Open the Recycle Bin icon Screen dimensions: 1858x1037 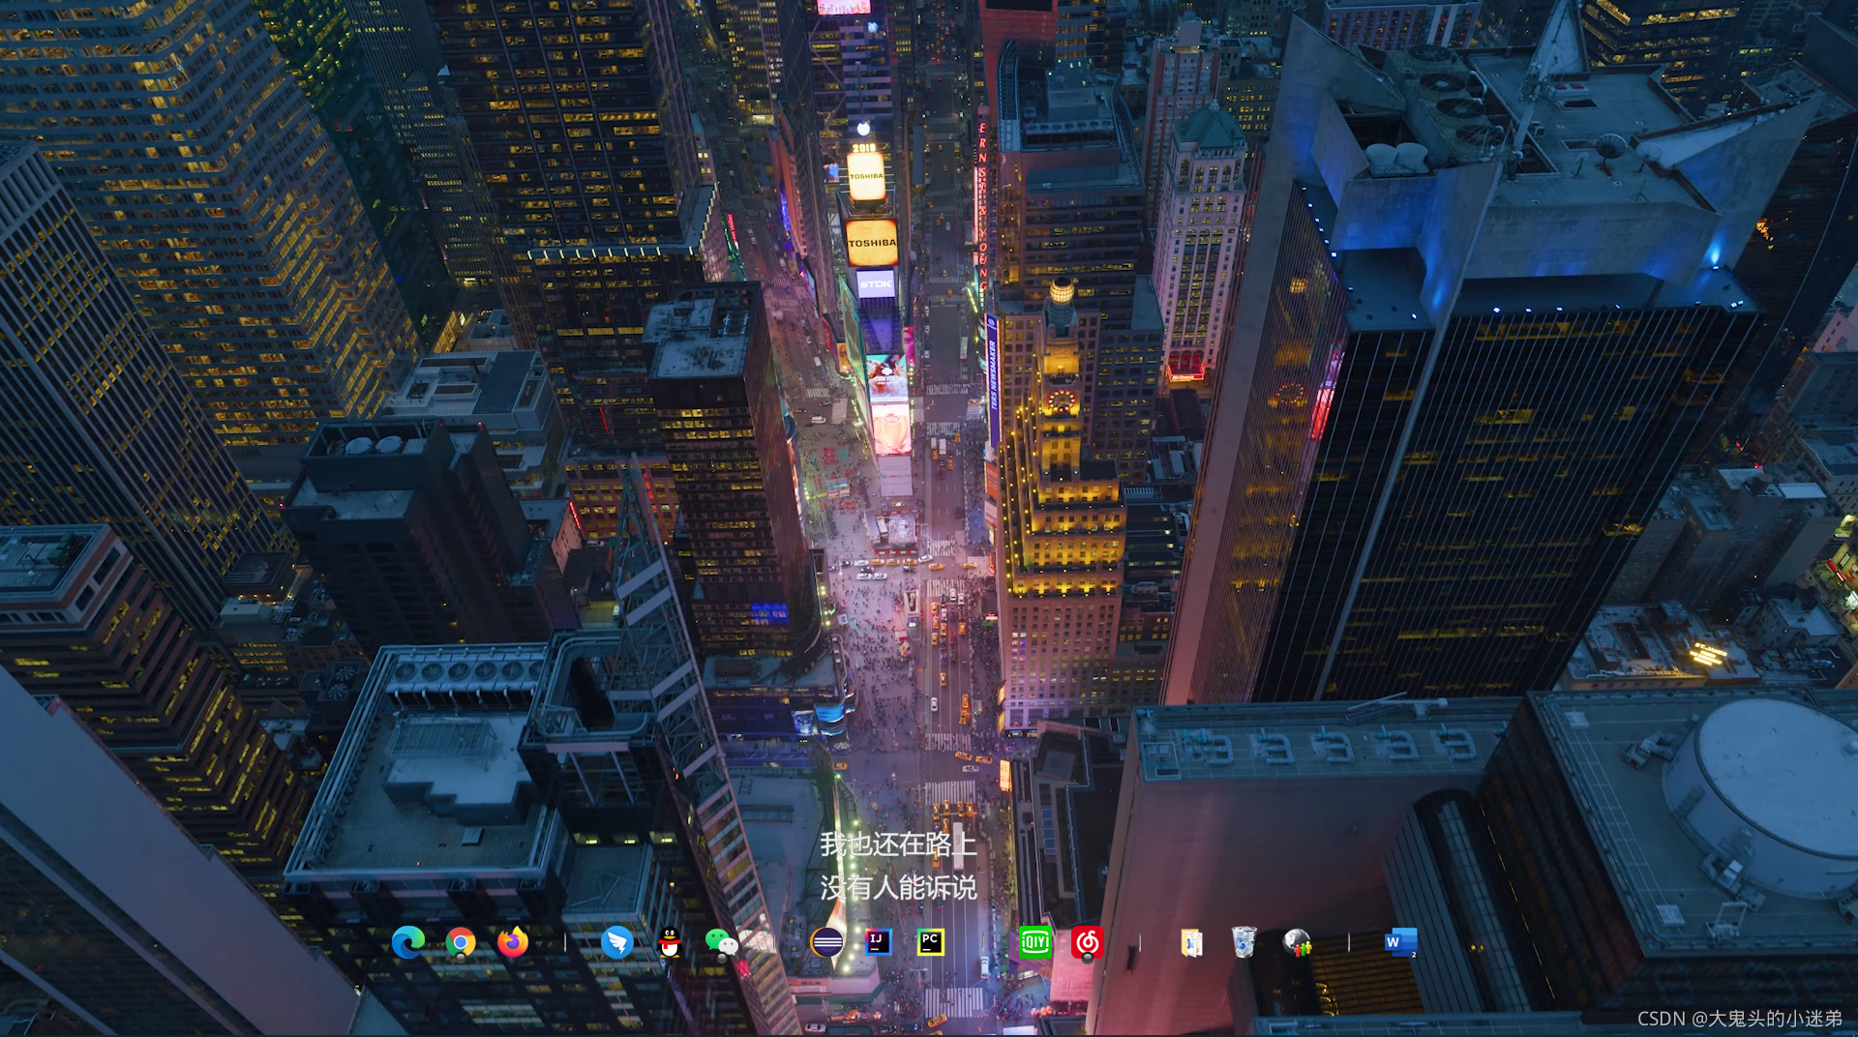pos(1244,942)
